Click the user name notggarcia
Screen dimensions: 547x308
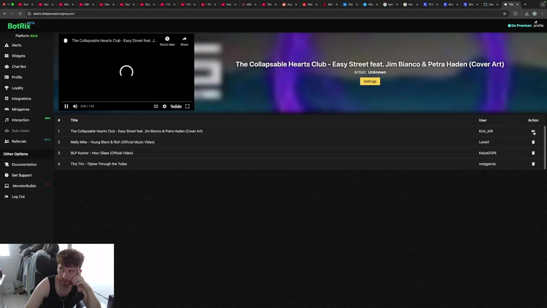[487, 164]
